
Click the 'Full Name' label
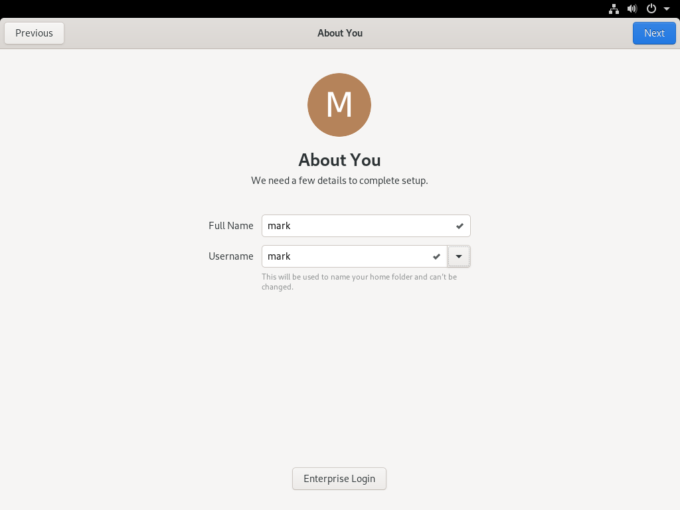pos(230,226)
